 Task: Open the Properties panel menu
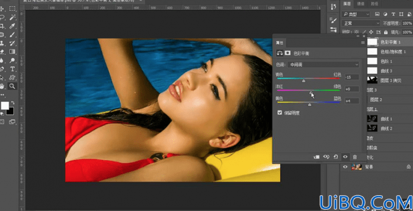[x=363, y=43]
